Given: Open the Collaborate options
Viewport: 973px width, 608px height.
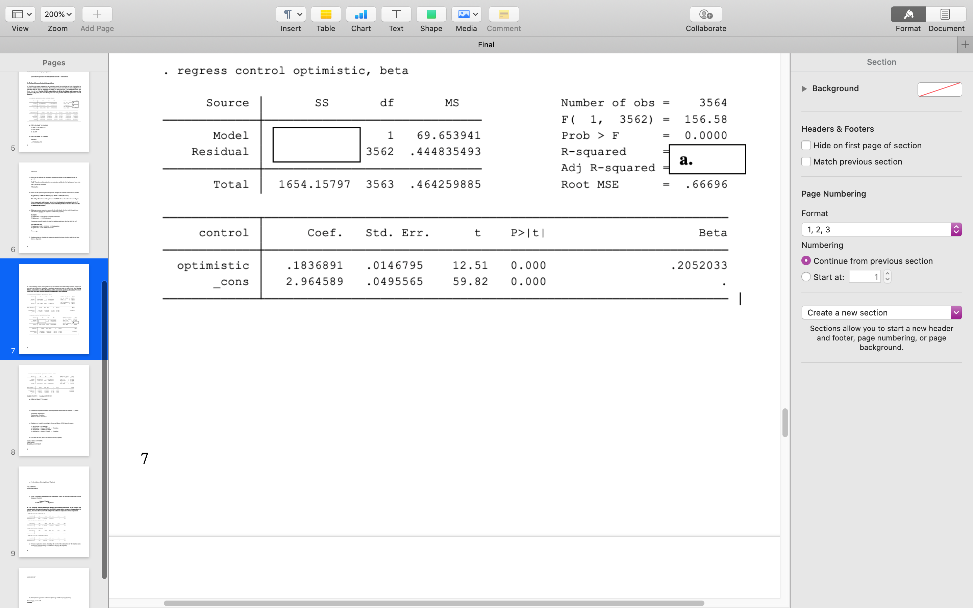Looking at the screenshot, I should 706,14.
